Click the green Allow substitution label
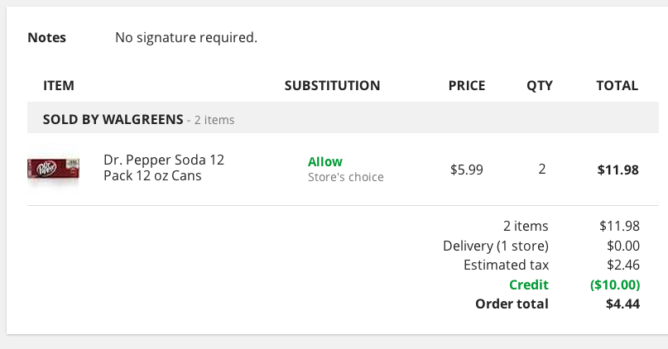668x349 pixels. (x=324, y=161)
